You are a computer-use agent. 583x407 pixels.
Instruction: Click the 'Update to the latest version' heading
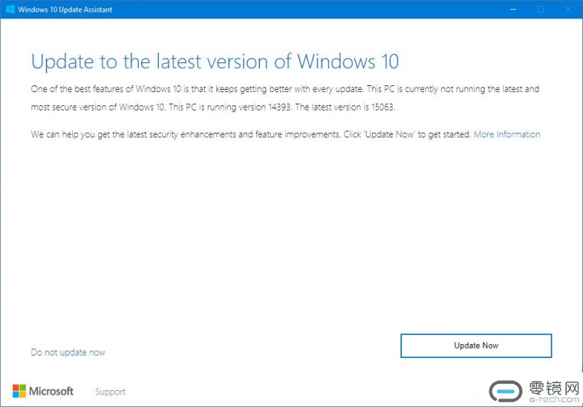(215, 61)
